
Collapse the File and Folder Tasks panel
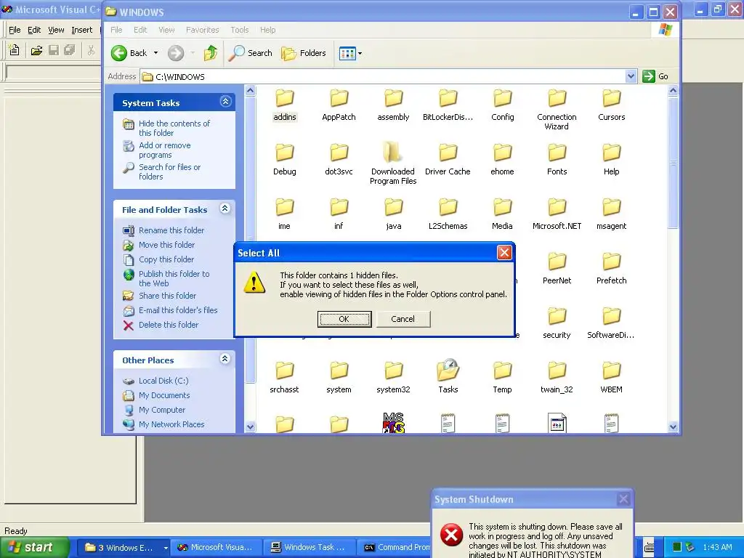[x=225, y=209]
